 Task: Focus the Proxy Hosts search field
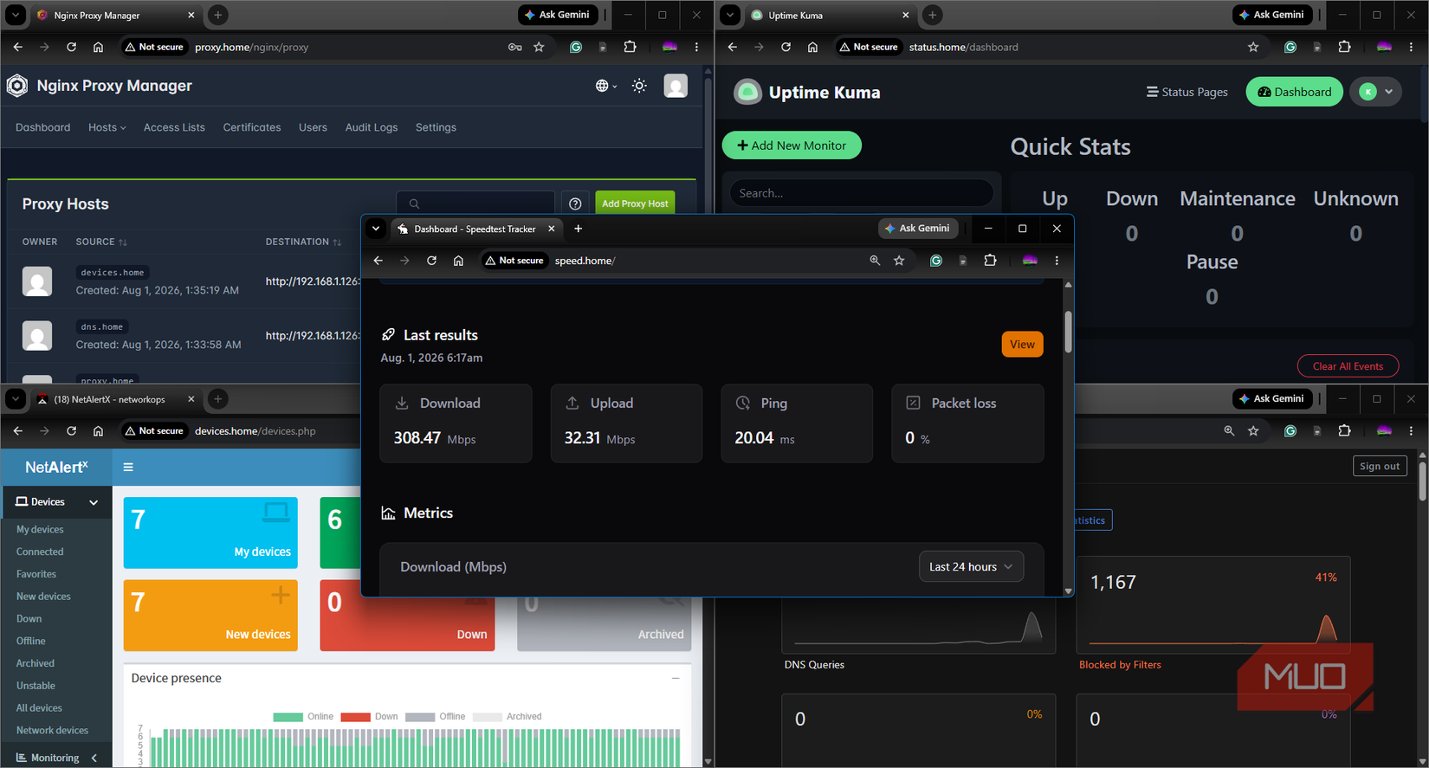tap(475, 203)
